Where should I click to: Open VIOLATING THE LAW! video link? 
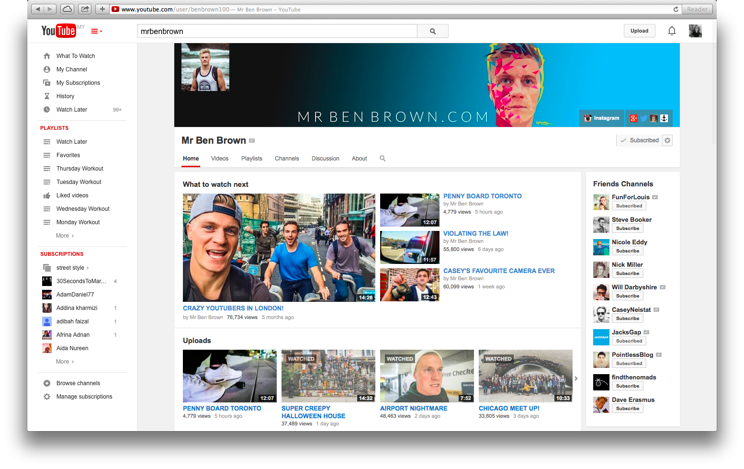[x=476, y=233]
